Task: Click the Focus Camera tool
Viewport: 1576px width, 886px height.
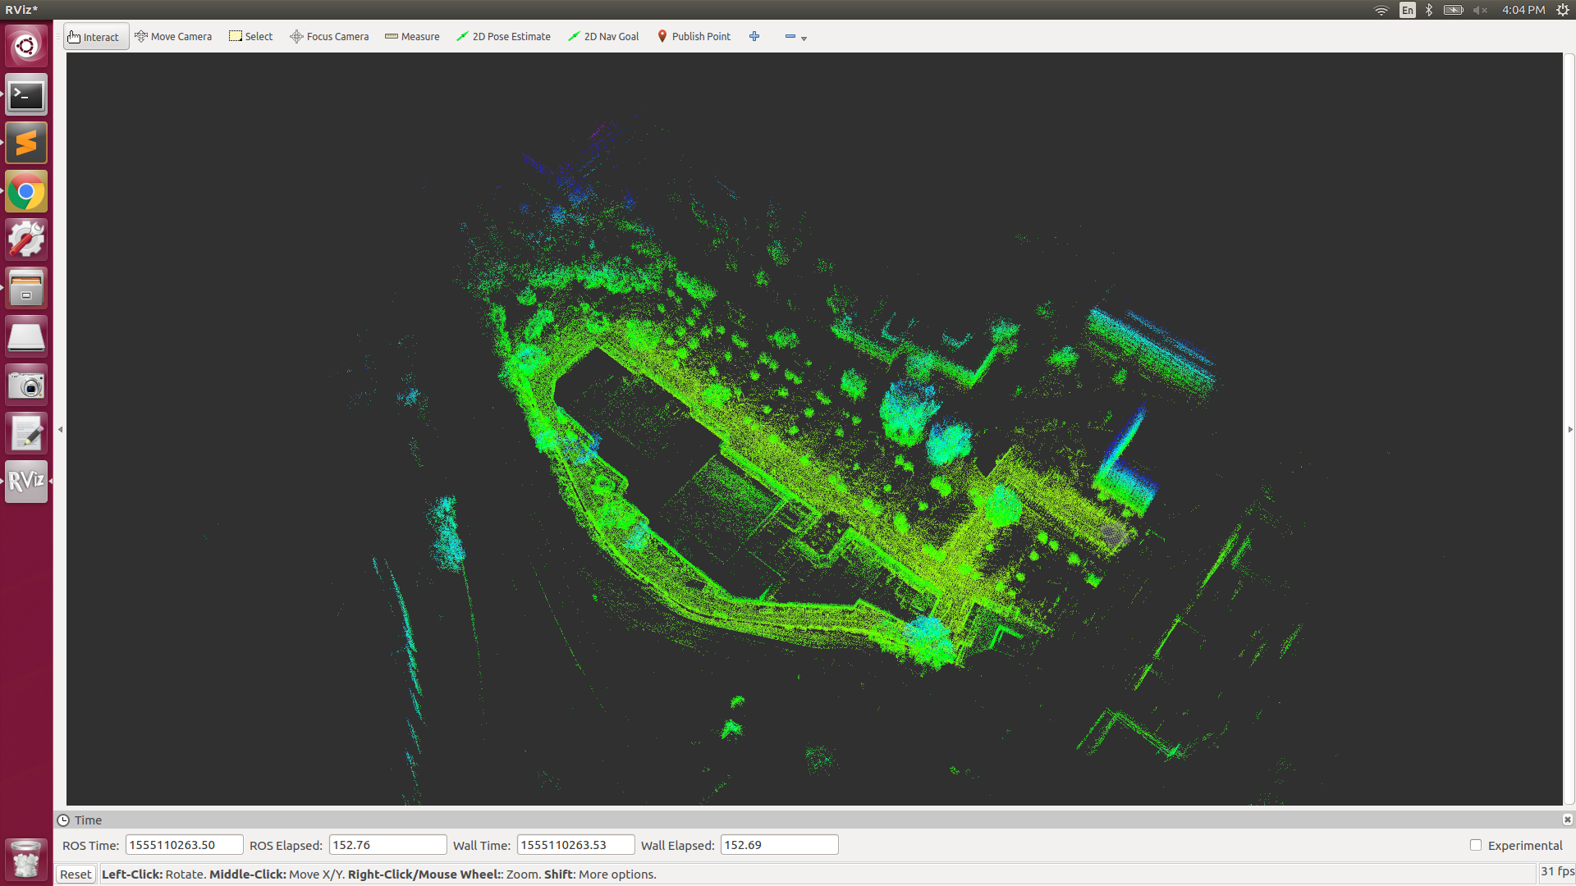Action: (329, 37)
